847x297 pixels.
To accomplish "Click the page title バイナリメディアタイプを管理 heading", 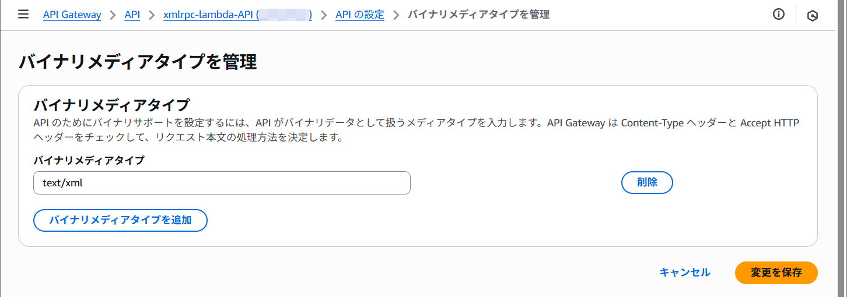I will point(138,62).
